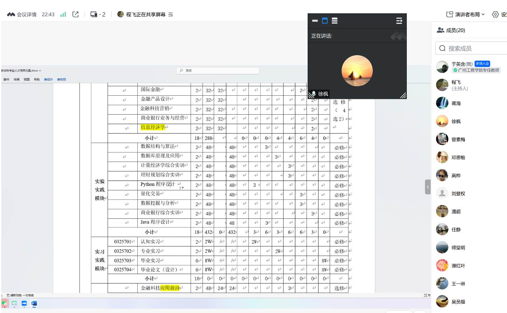Click 徐枫's avatar in the member list
The width and height of the screenshot is (507, 313).
[442, 121]
